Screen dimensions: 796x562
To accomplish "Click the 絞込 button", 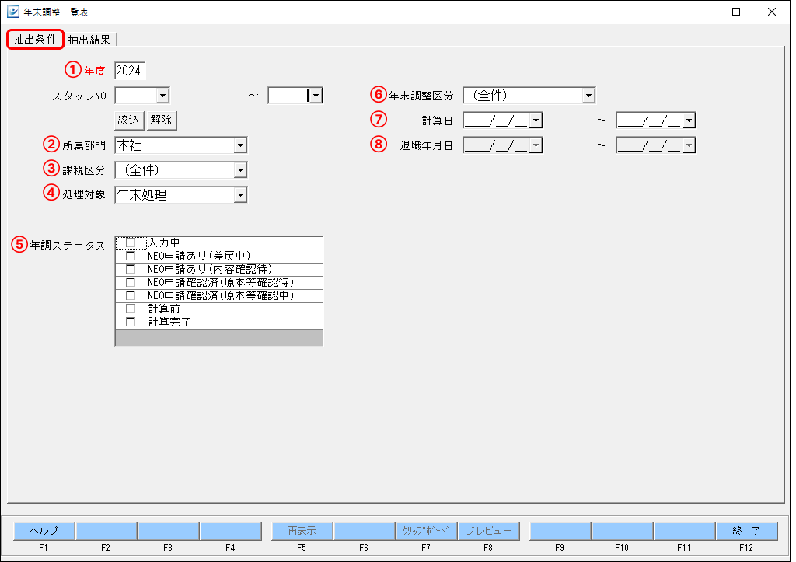I will pyautogui.click(x=128, y=120).
